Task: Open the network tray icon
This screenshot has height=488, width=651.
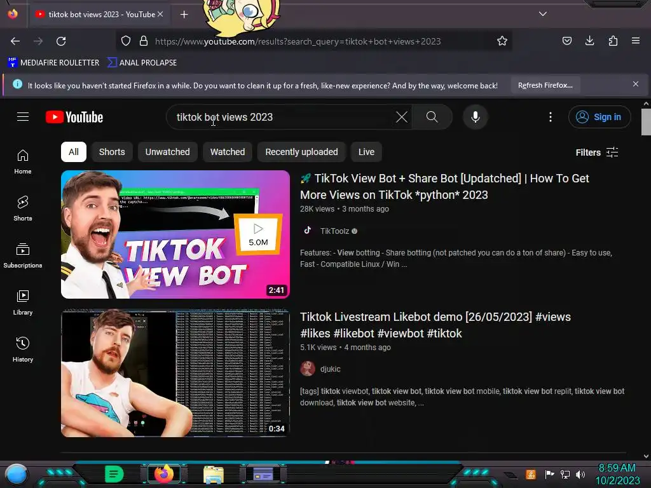Action: pyautogui.click(x=565, y=474)
